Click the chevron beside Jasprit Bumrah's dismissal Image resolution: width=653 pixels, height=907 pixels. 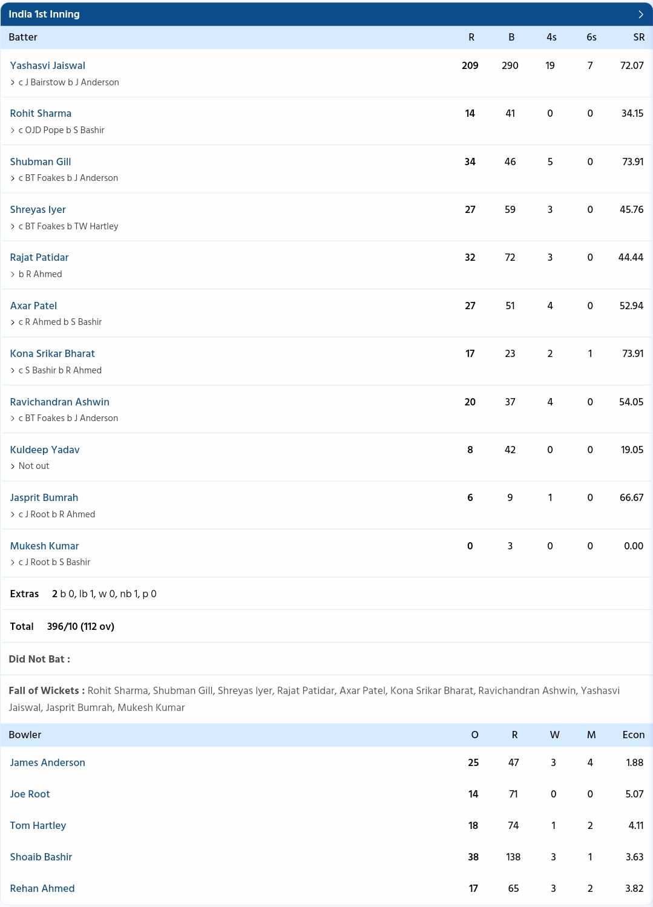tap(13, 514)
